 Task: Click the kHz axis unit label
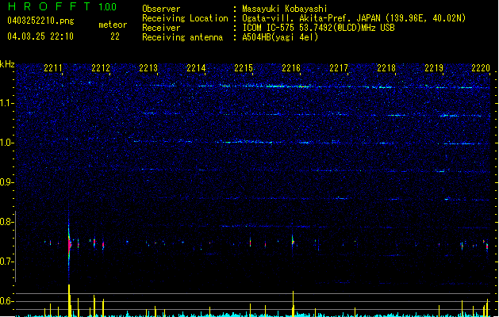(x=7, y=64)
